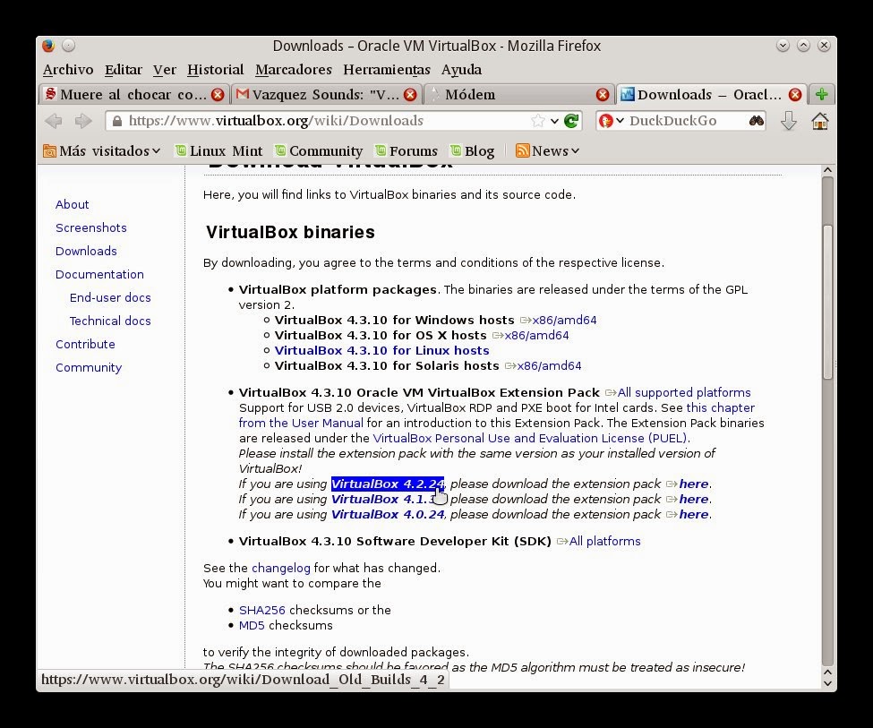Open the VirtualBox 4.0.24 link
The image size is (873, 728).
coord(388,515)
